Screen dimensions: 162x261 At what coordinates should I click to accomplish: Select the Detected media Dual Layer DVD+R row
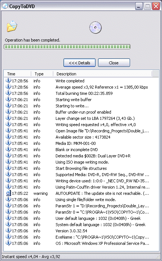point(81,156)
